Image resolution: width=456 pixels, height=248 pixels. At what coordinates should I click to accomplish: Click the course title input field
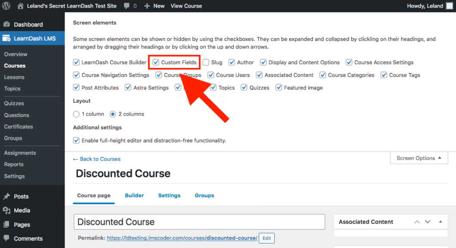pos(199,222)
